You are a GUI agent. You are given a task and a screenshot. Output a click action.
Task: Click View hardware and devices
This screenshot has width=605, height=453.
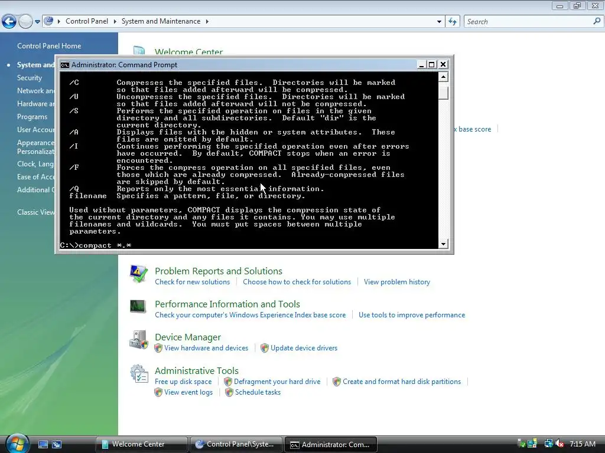(206, 348)
